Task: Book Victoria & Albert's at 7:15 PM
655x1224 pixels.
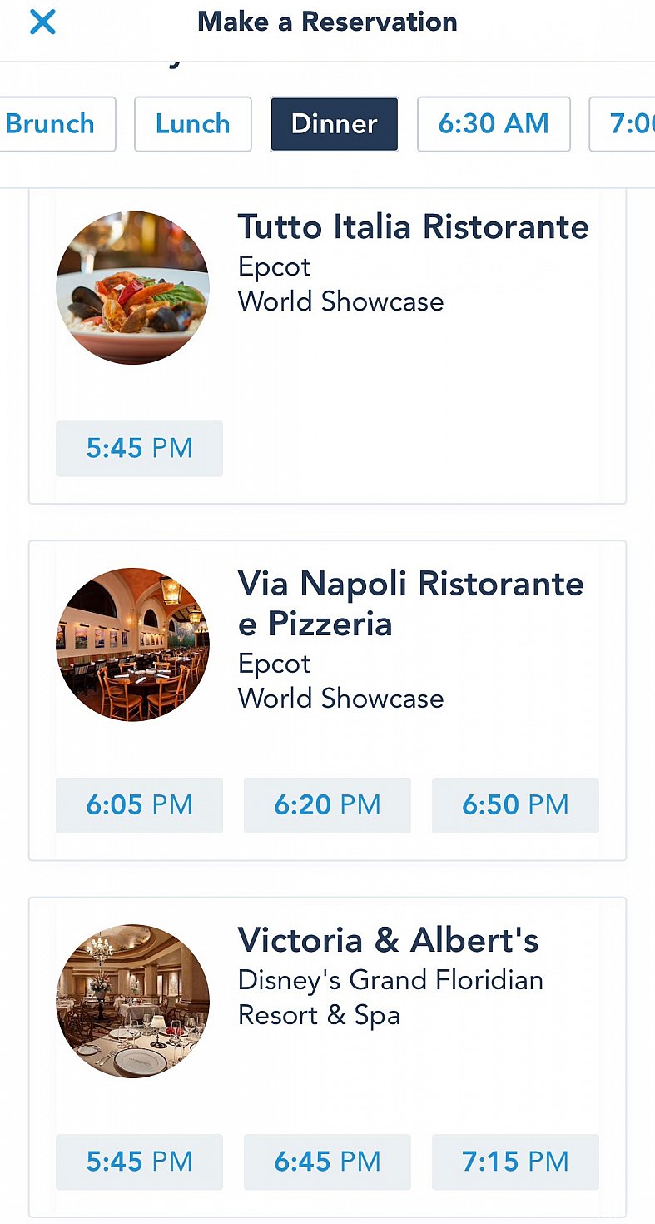Action: (515, 1161)
